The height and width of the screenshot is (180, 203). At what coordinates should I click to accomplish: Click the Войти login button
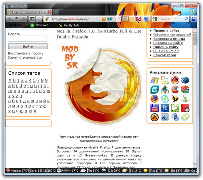point(28,46)
